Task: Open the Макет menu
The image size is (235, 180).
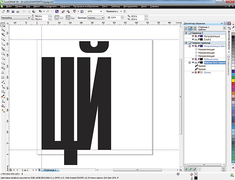Action: [37, 6]
